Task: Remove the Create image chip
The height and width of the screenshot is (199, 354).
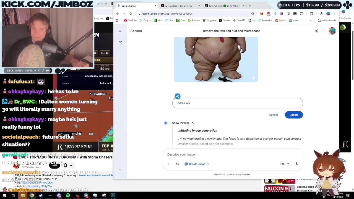Action: 209,164
